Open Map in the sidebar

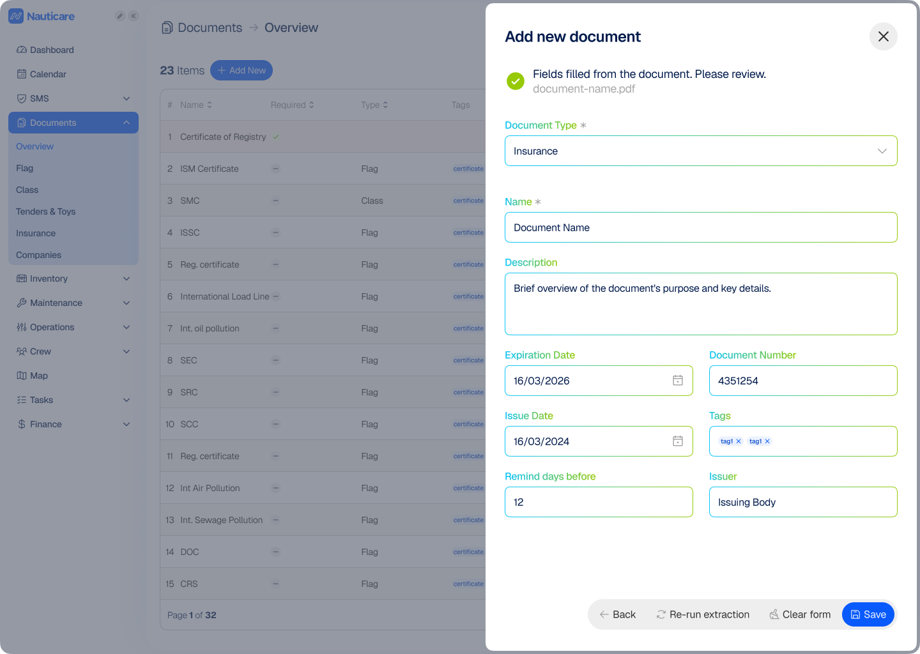(73, 376)
